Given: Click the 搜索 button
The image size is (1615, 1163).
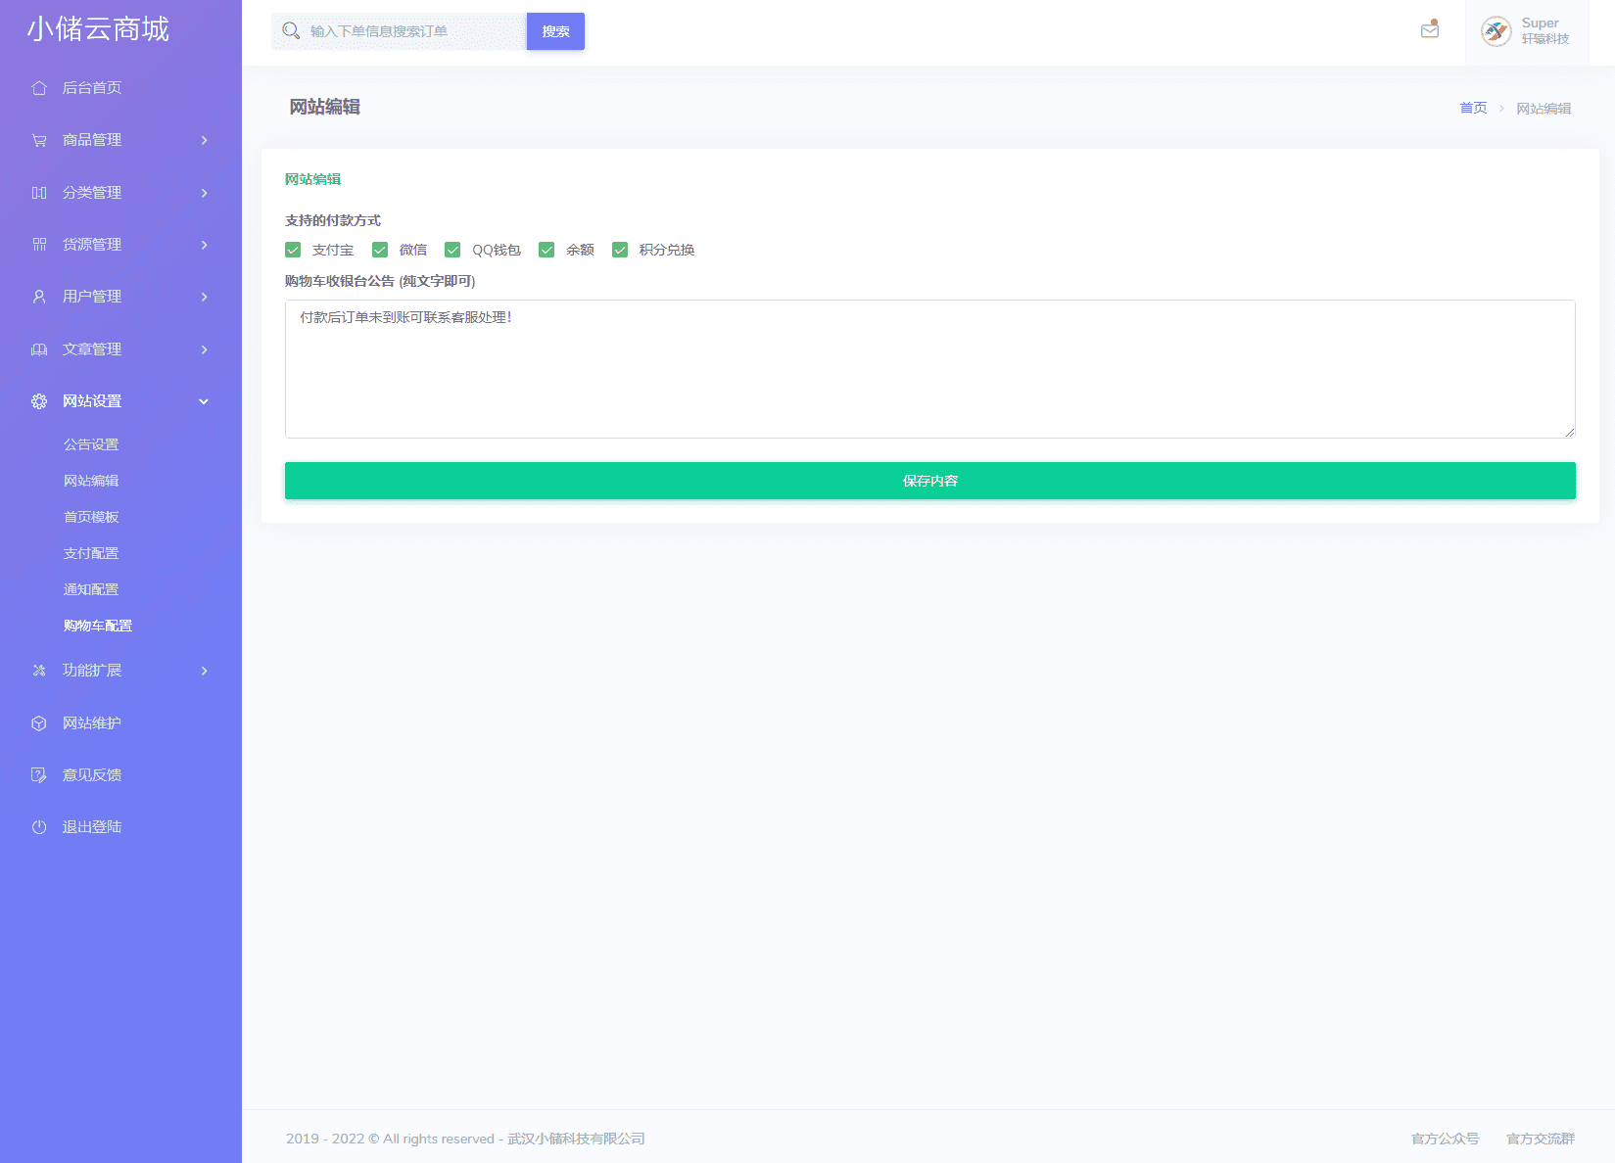Looking at the screenshot, I should tap(555, 31).
